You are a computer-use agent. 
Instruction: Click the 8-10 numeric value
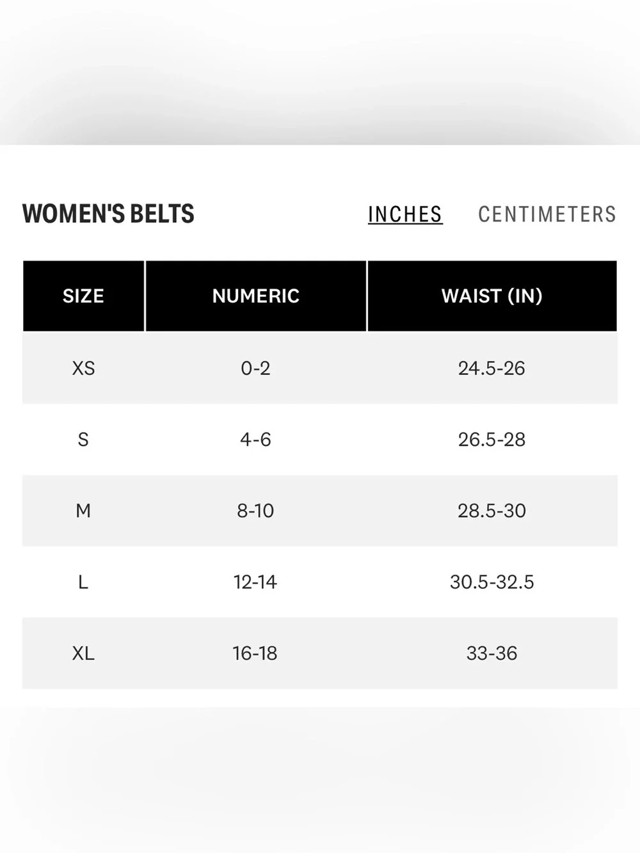tap(255, 511)
